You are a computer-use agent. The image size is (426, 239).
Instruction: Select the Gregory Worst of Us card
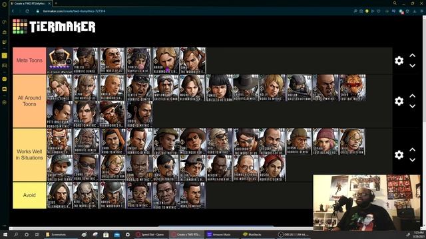(272, 141)
